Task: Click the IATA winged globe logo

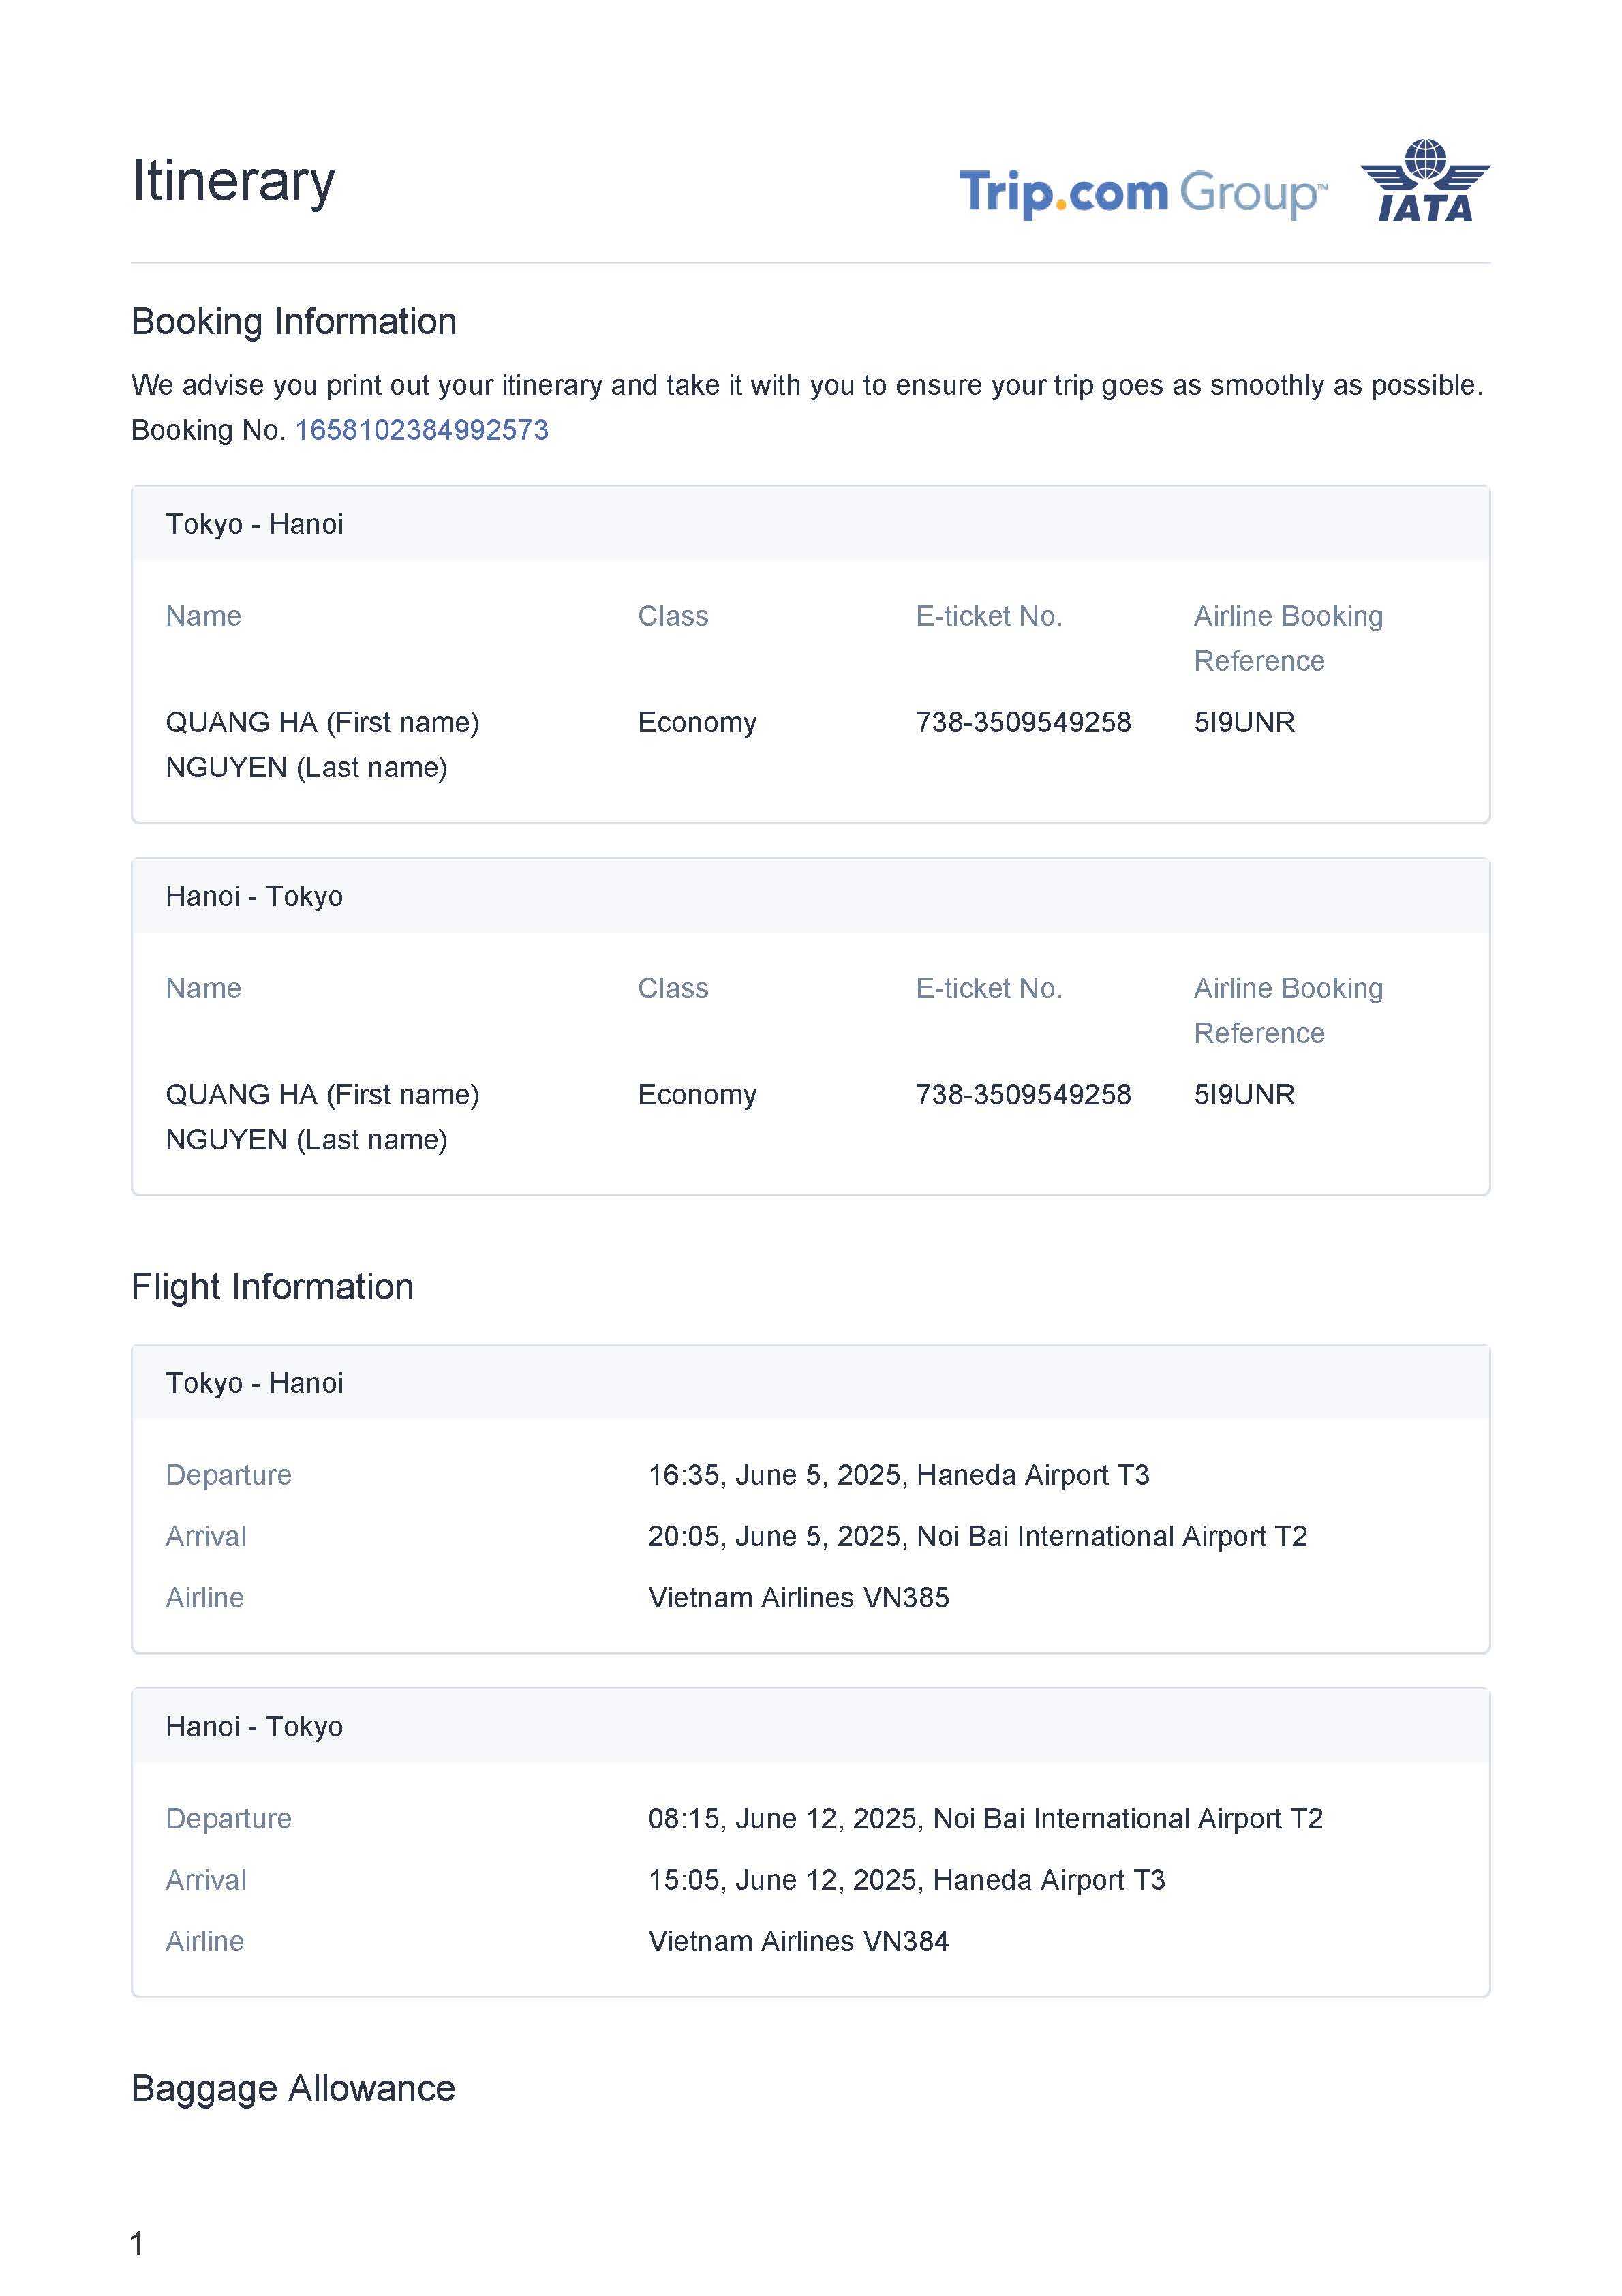Action: (1425, 181)
